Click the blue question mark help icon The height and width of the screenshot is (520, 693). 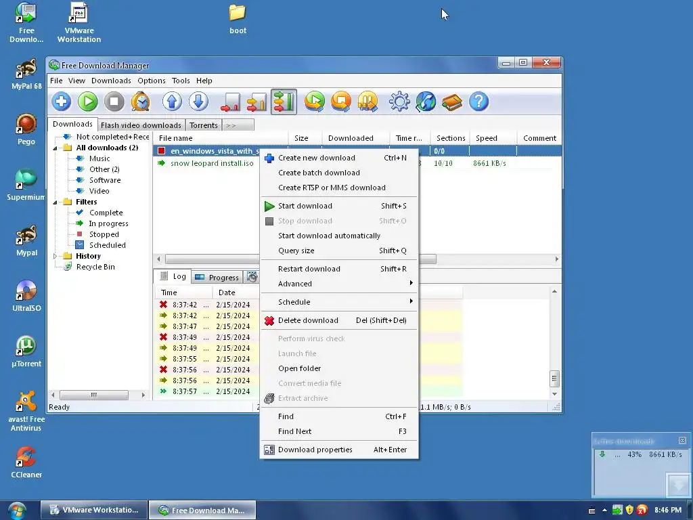point(478,102)
